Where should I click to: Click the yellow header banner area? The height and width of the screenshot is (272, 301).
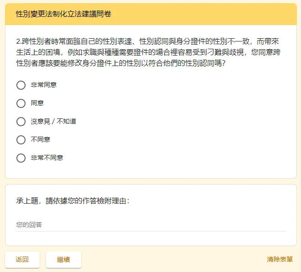(151, 14)
